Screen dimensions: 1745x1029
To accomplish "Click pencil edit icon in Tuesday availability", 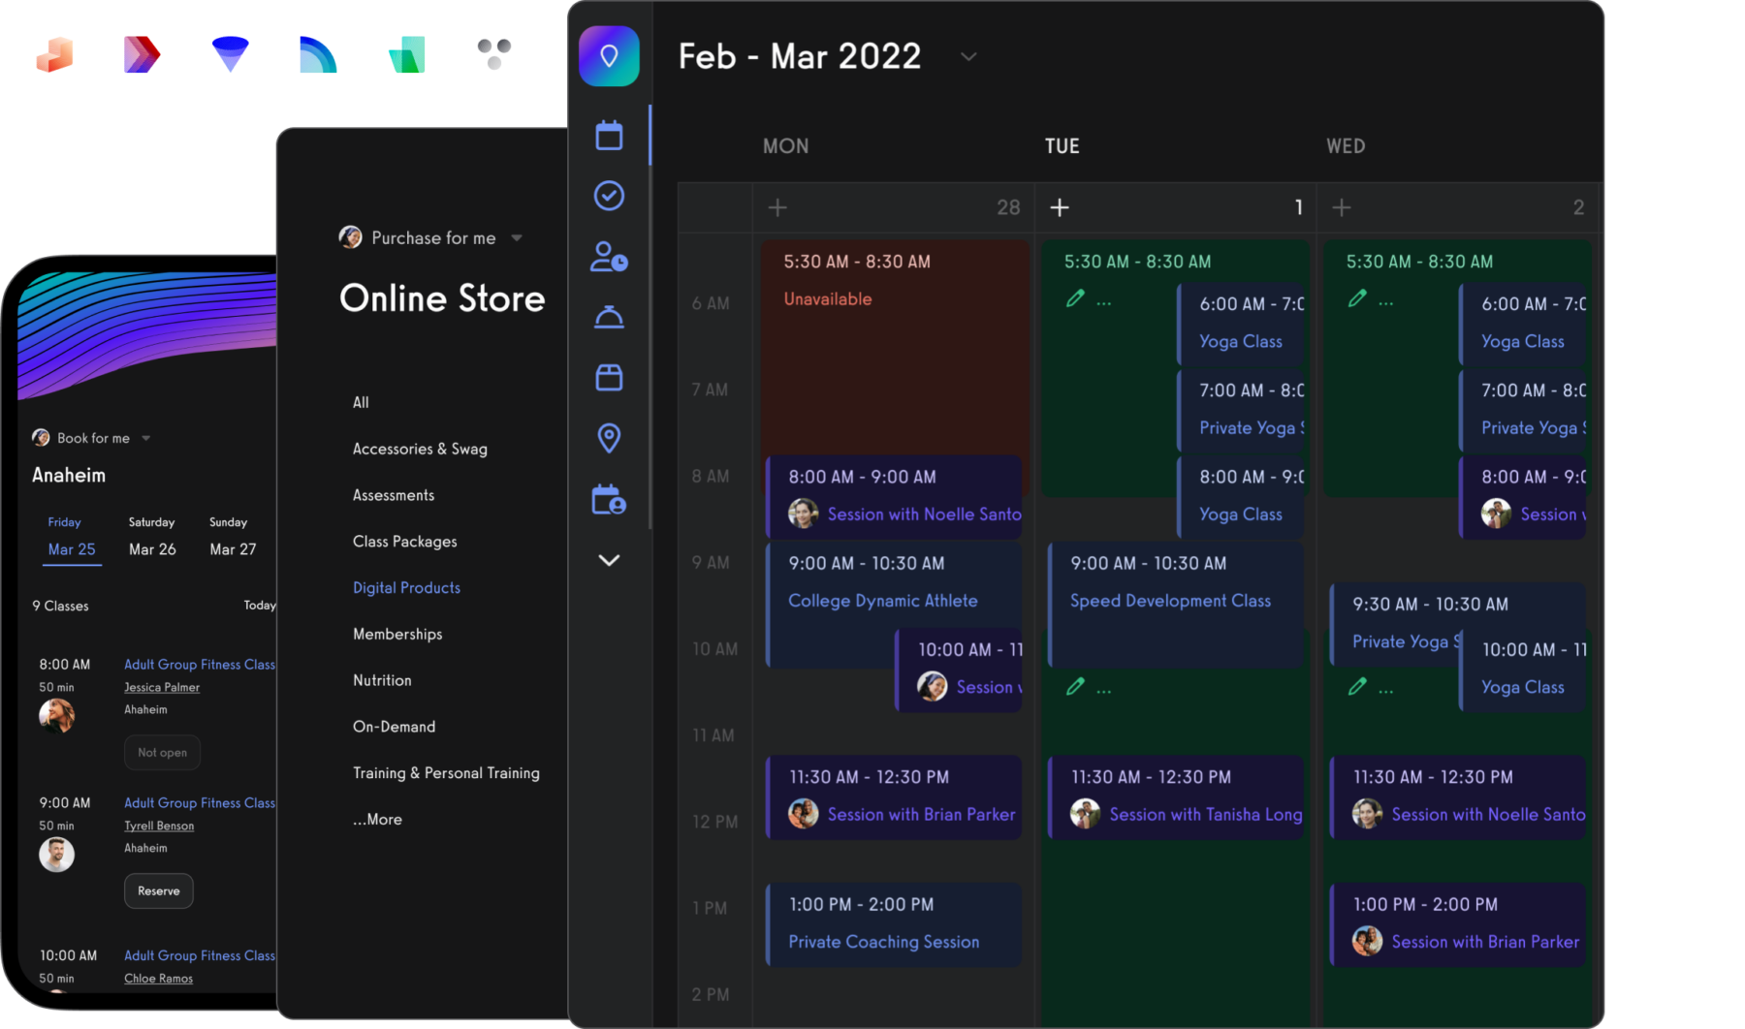I will [x=1075, y=299].
